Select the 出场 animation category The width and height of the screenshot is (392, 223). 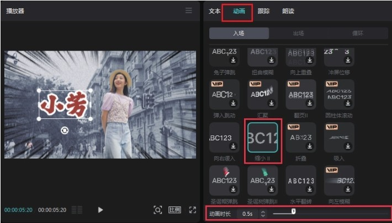tap(299, 33)
